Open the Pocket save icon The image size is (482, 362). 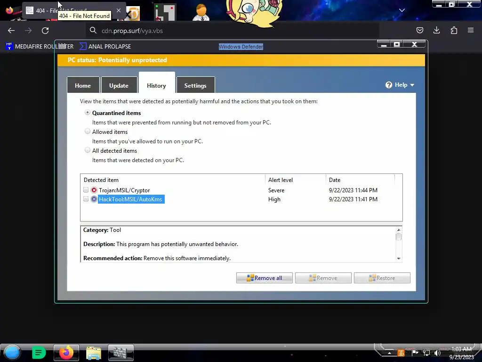[419, 30]
